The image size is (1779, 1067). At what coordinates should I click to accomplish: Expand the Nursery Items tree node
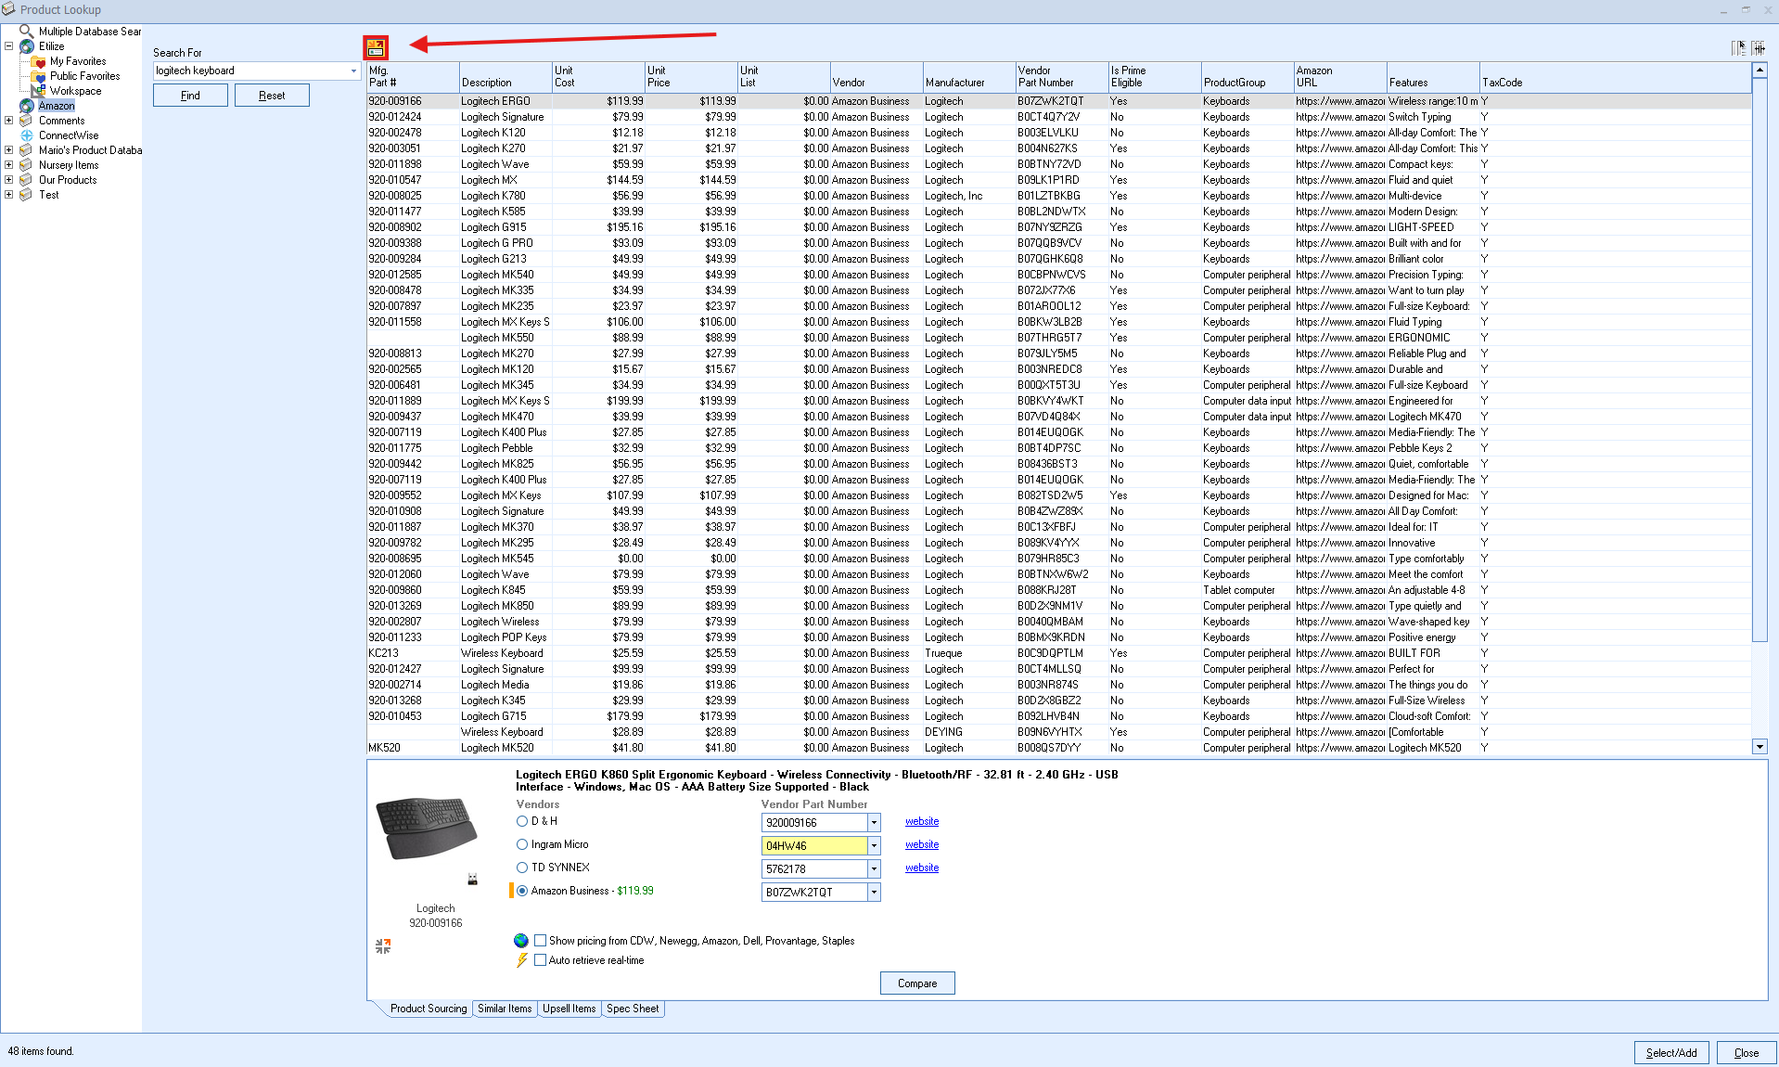coord(9,165)
